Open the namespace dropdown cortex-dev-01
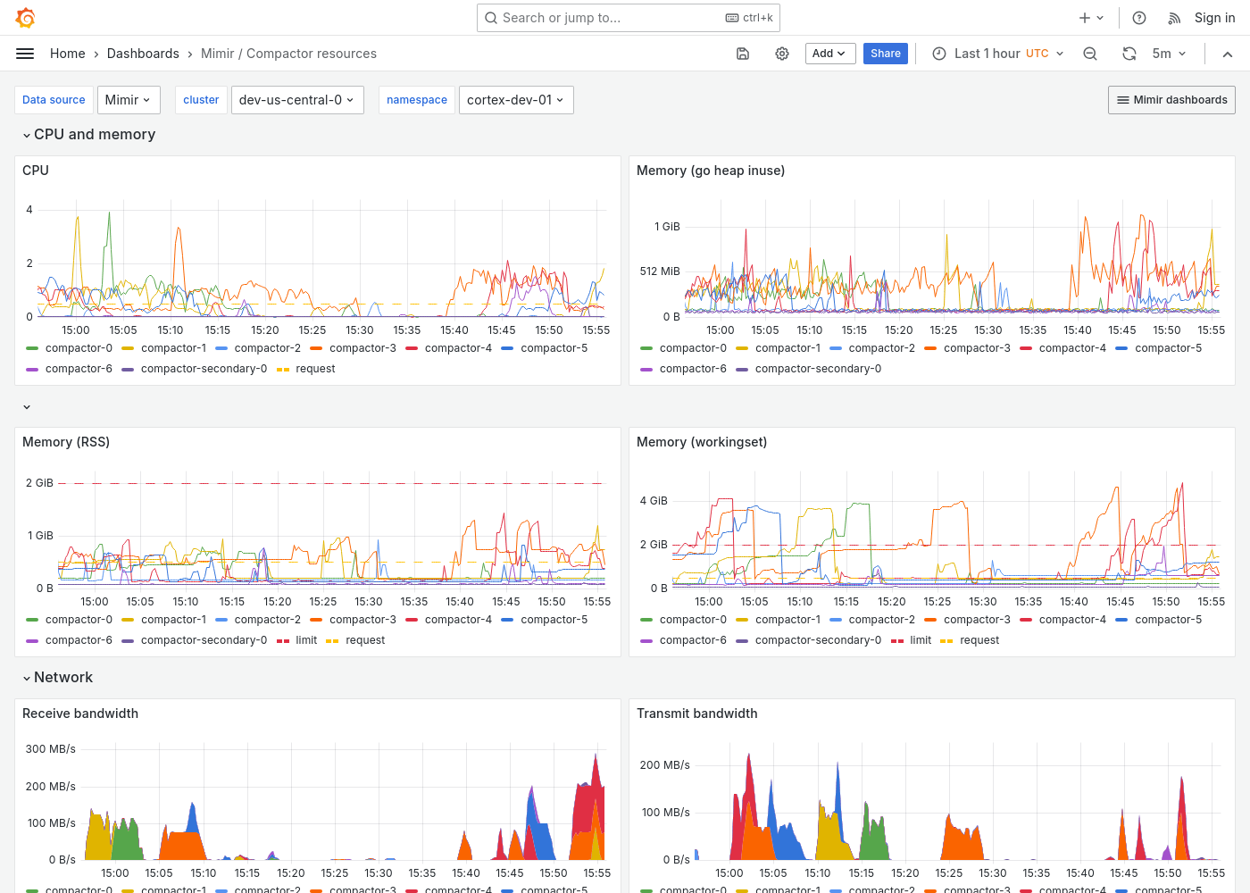This screenshot has width=1250, height=893. pos(516,99)
